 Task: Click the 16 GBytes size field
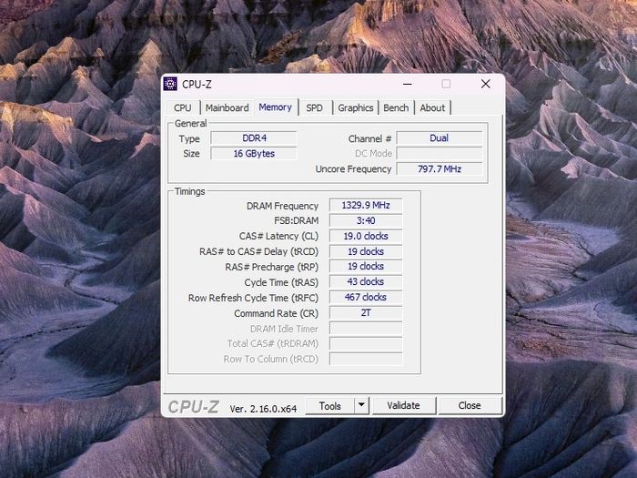(254, 154)
